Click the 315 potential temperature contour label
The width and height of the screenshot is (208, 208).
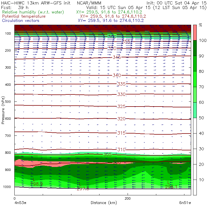coord(121,133)
